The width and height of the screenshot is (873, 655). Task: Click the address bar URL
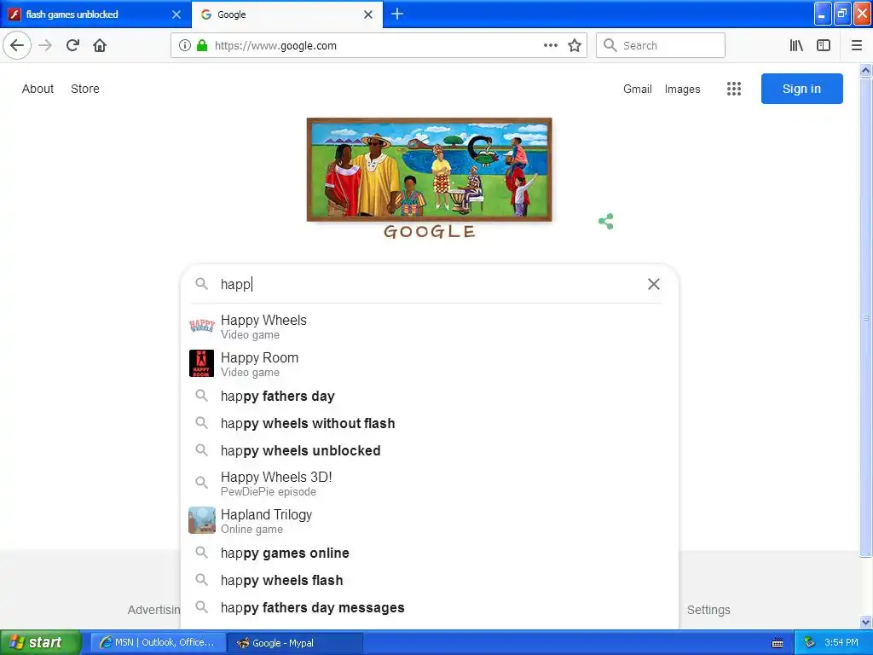[275, 46]
